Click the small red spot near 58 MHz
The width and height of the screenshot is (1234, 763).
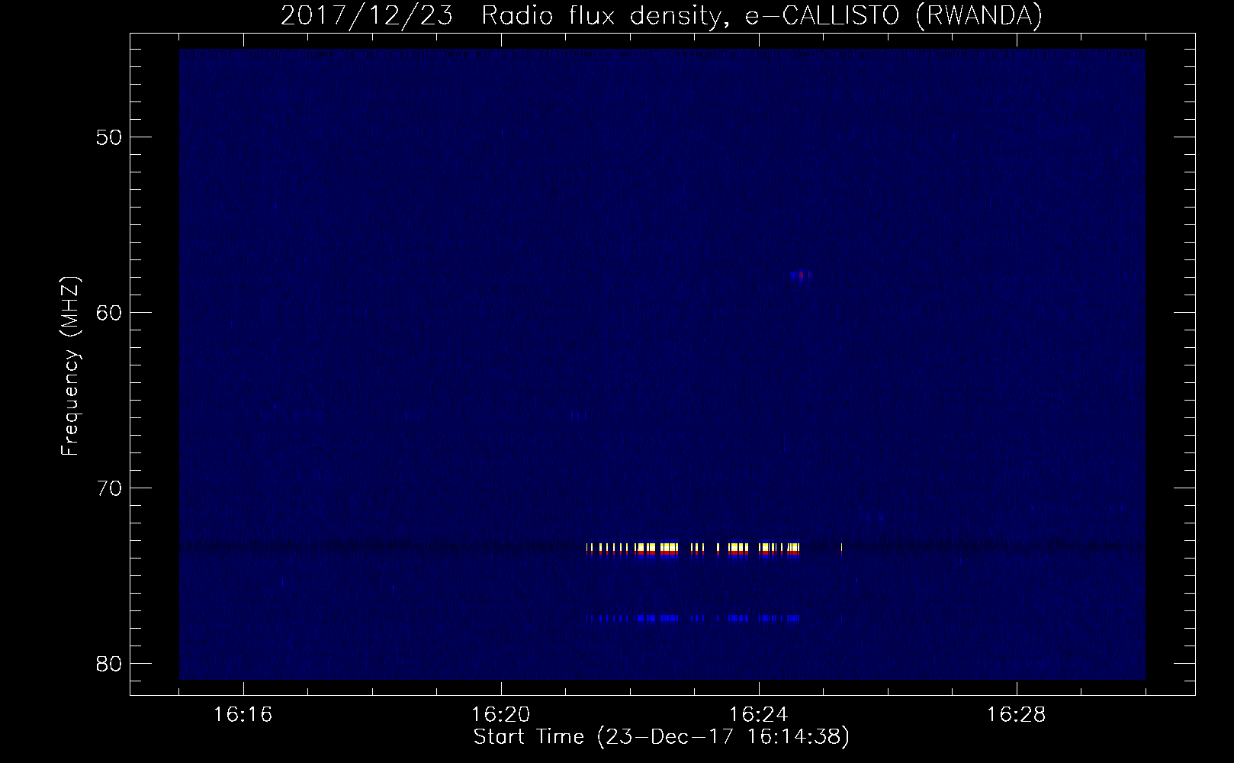[x=800, y=275]
